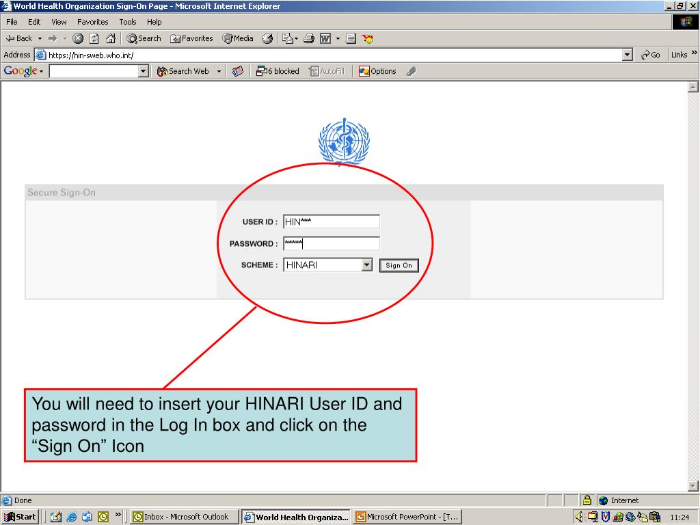Click the AutoFill button
700x525 pixels.
[327, 71]
